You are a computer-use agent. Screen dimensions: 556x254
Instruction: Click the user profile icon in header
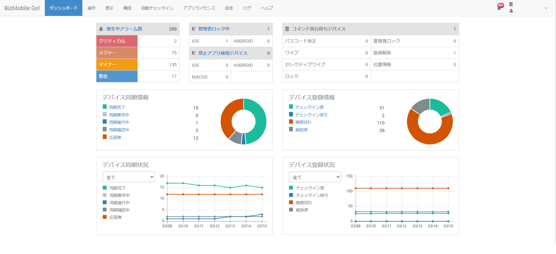point(511,10)
